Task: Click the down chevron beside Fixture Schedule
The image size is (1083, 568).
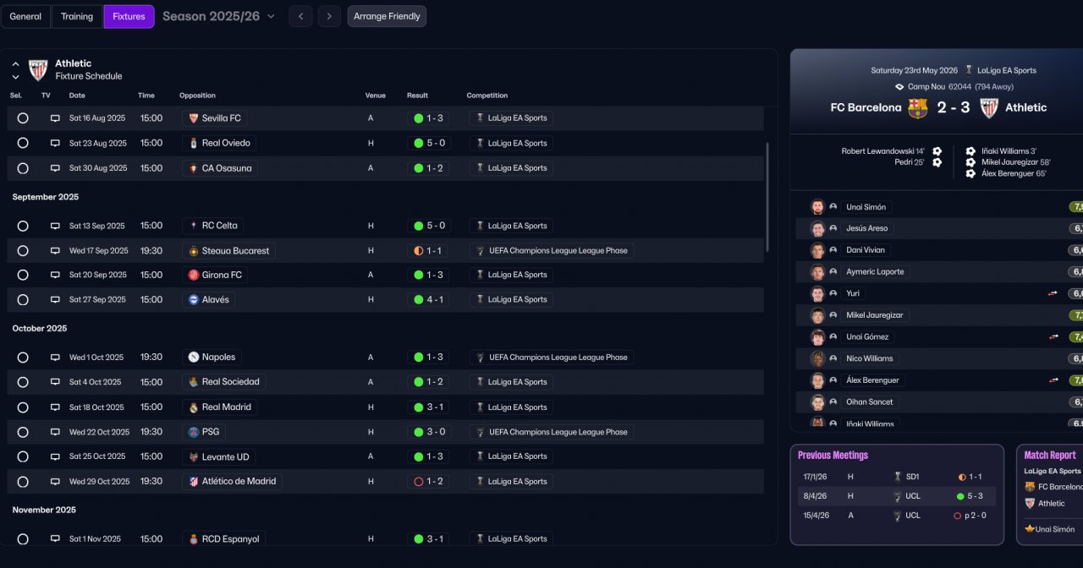Action: (x=15, y=77)
